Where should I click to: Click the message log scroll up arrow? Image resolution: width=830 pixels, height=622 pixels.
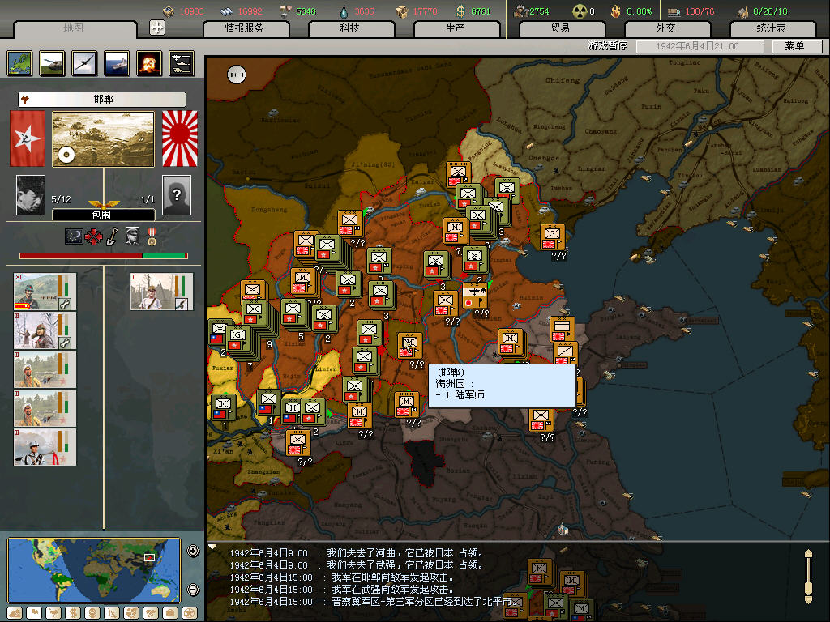click(808, 554)
